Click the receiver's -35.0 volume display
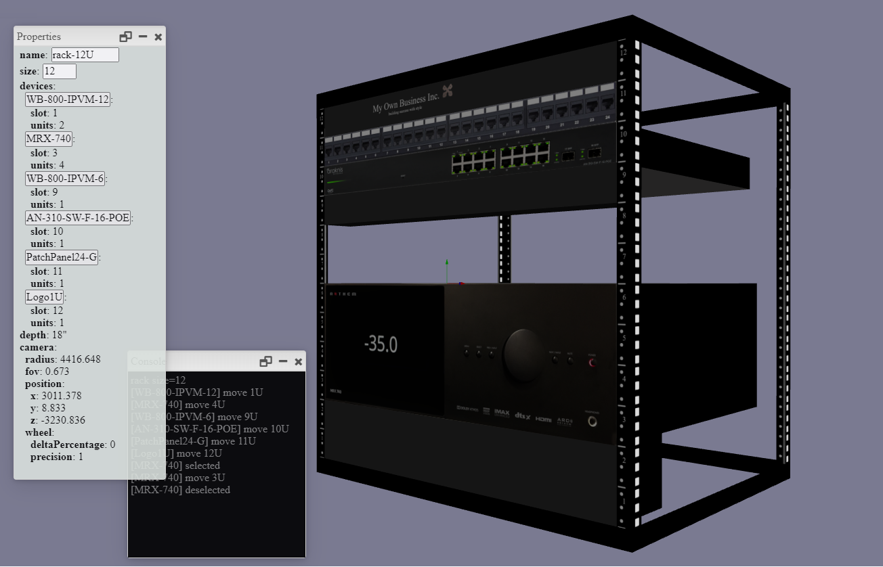Image resolution: width=883 pixels, height=567 pixels. coord(381,345)
